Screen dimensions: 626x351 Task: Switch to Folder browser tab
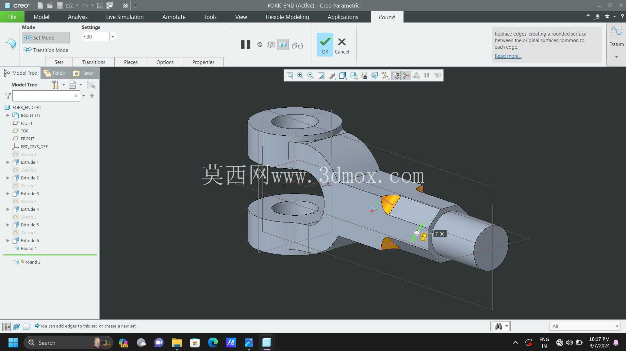[55, 73]
